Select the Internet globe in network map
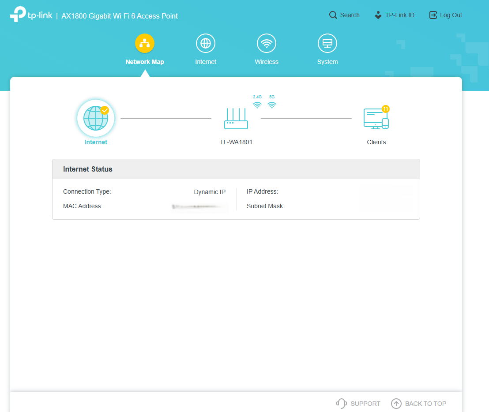489x412 pixels. point(96,118)
